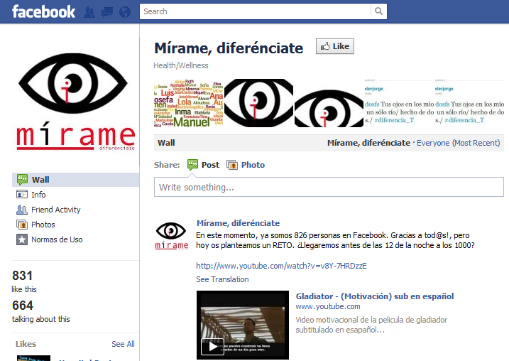Open Photos in the sidebar
Viewport: 509px width, 361px height.
click(43, 225)
